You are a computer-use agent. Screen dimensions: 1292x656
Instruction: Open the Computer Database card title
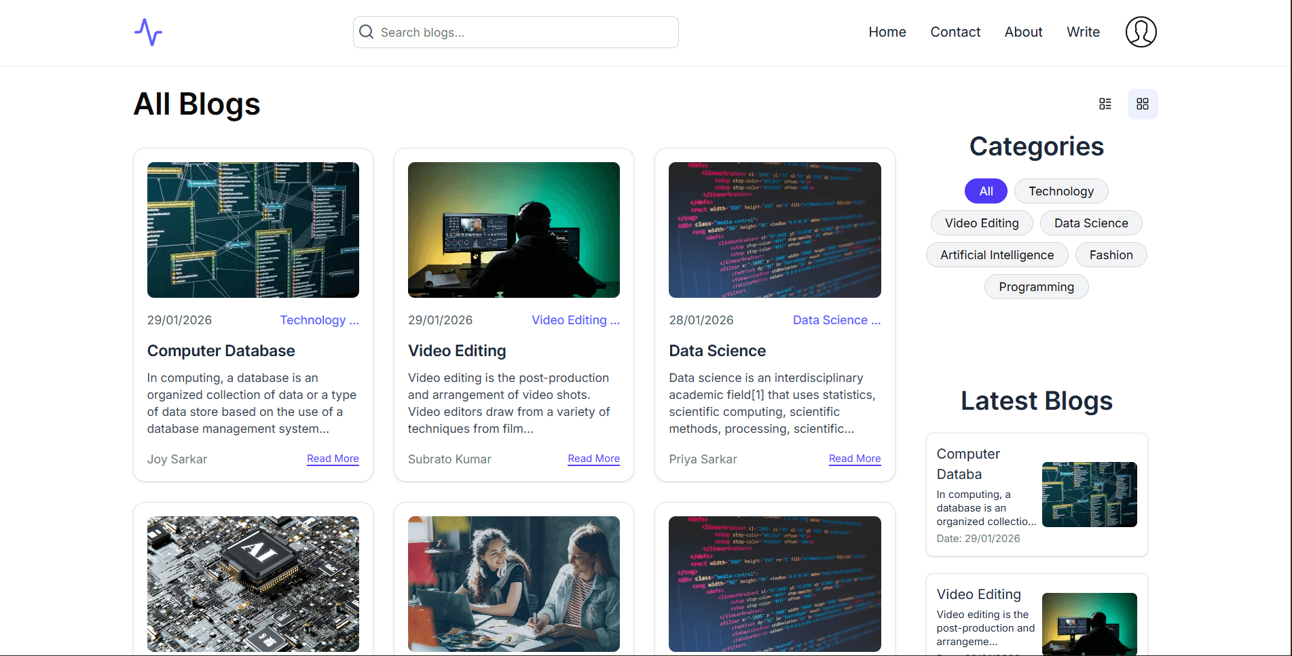click(221, 351)
